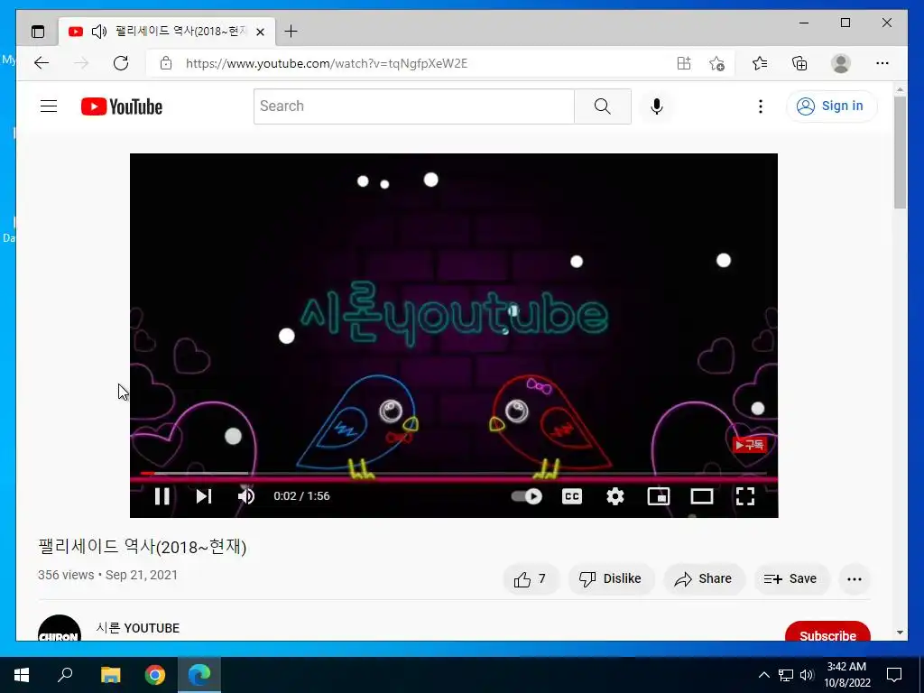Select the YouTube video tab

click(x=167, y=32)
